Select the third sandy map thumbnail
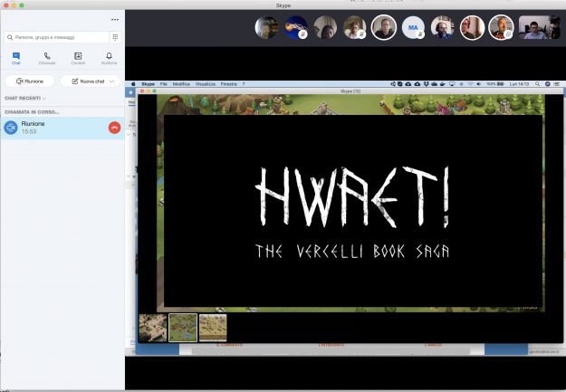Image resolution: width=566 pixels, height=392 pixels. pos(213,328)
